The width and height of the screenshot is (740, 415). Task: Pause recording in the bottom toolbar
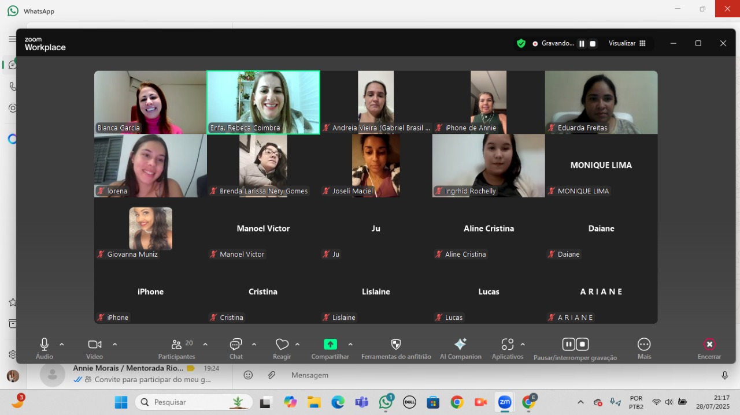coord(569,344)
